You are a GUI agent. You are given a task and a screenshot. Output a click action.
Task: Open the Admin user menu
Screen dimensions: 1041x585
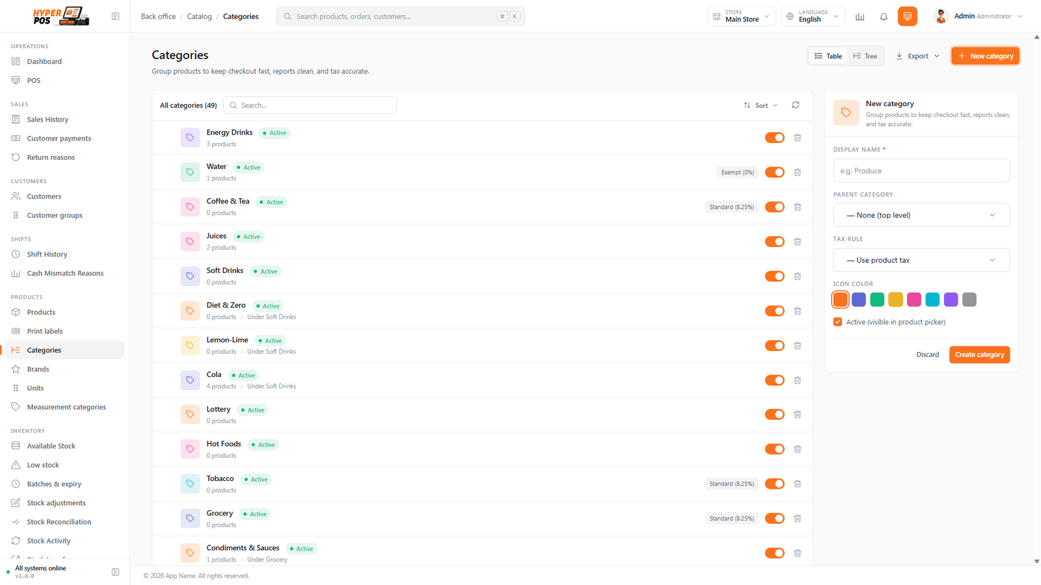[x=979, y=16]
